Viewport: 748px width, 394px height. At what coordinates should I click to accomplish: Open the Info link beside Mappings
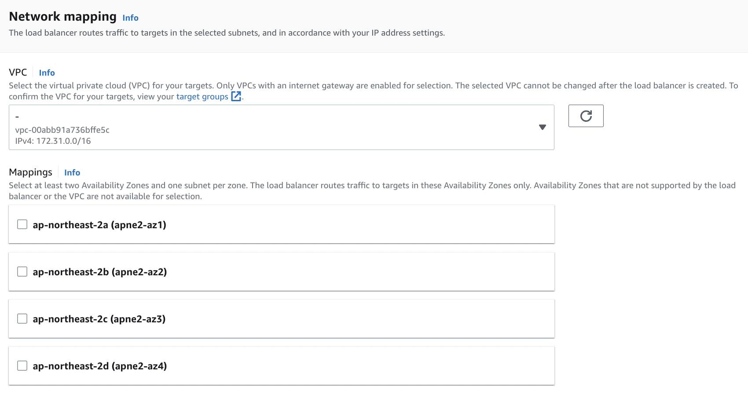pos(72,173)
